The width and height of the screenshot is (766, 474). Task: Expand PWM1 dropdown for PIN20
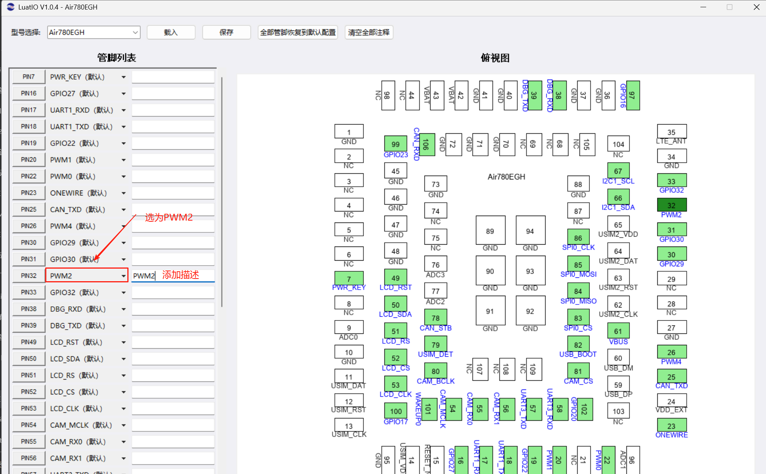pos(124,160)
